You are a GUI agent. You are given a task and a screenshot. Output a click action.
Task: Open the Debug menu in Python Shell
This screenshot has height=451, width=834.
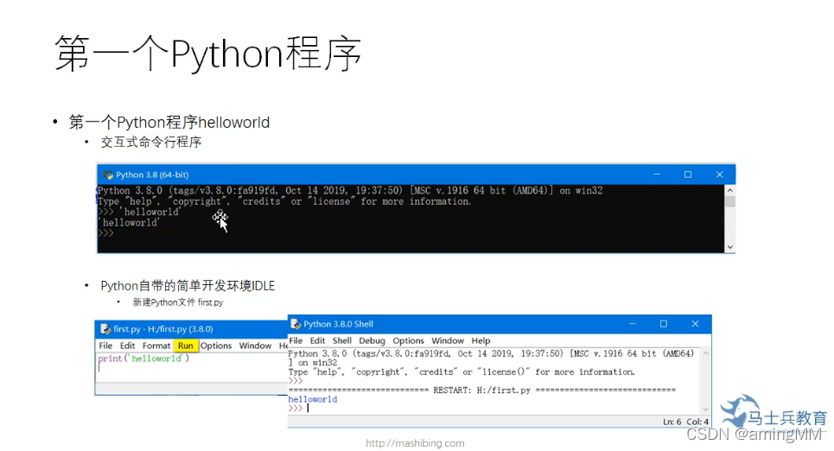tap(372, 340)
